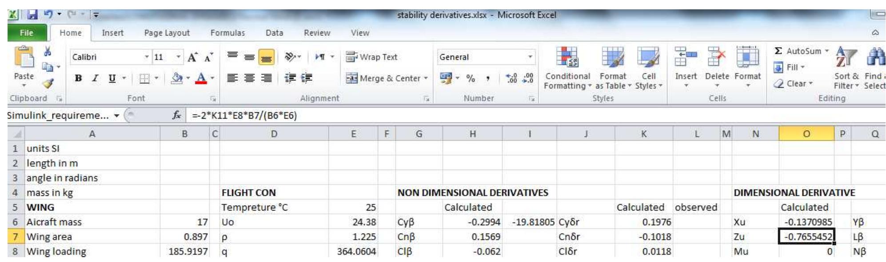The image size is (886, 262).
Task: Click the Cell Styles button
Action: (648, 68)
